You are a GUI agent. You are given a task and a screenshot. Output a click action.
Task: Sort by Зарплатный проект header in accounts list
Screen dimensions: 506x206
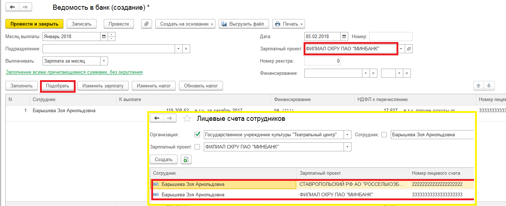pos(353,173)
